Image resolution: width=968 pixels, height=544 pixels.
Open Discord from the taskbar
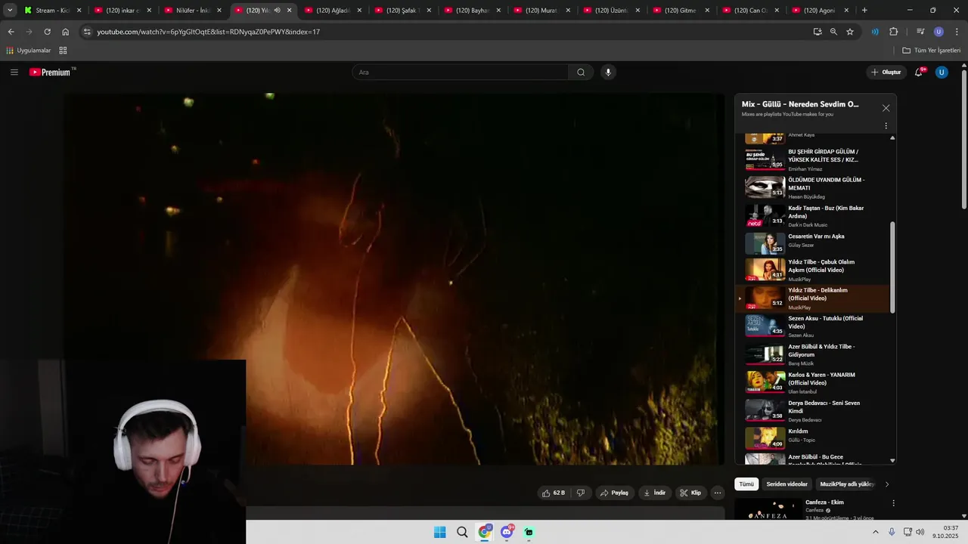(507, 532)
